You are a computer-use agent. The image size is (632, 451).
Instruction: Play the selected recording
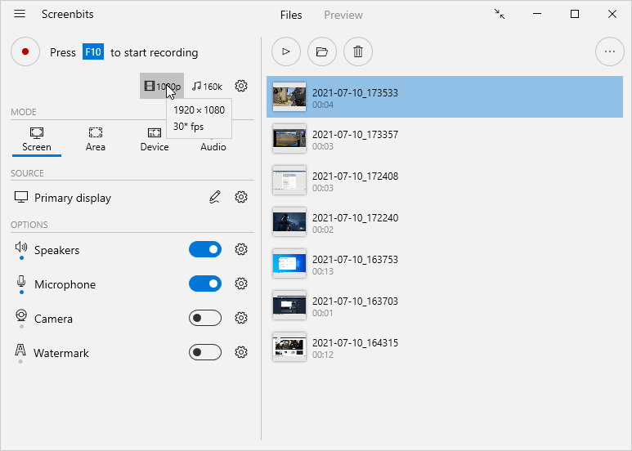286,51
